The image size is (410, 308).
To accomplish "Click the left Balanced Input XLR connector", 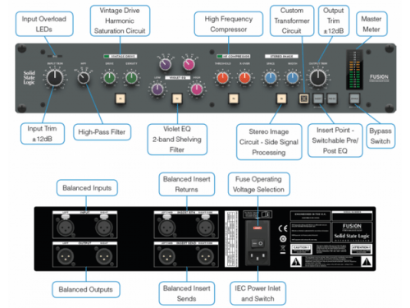I will (66, 227).
